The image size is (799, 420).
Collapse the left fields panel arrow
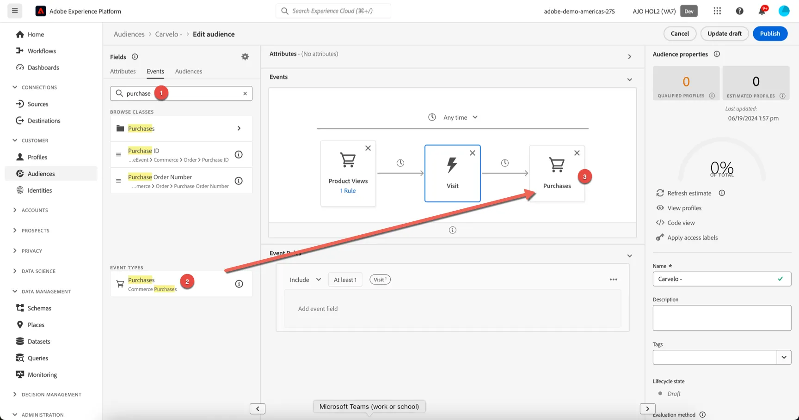pyautogui.click(x=258, y=409)
